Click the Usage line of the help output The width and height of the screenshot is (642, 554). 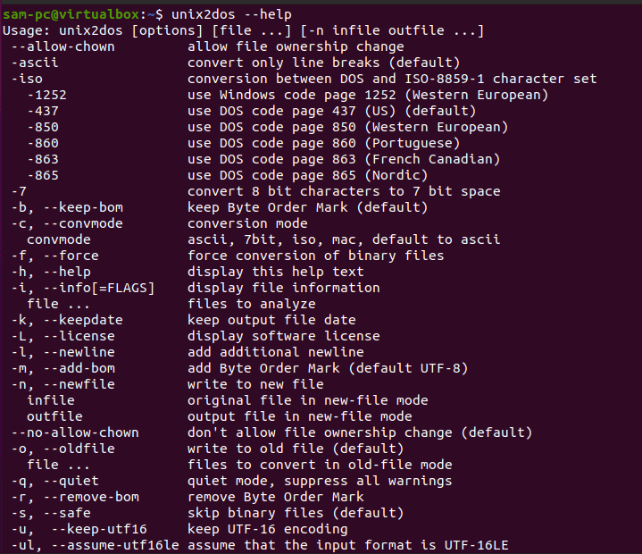pos(243,30)
